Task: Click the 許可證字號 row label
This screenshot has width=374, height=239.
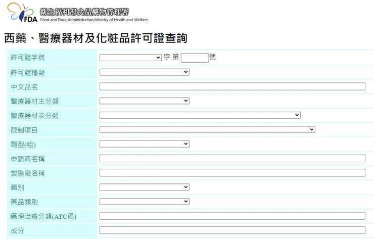Action: 28,58
